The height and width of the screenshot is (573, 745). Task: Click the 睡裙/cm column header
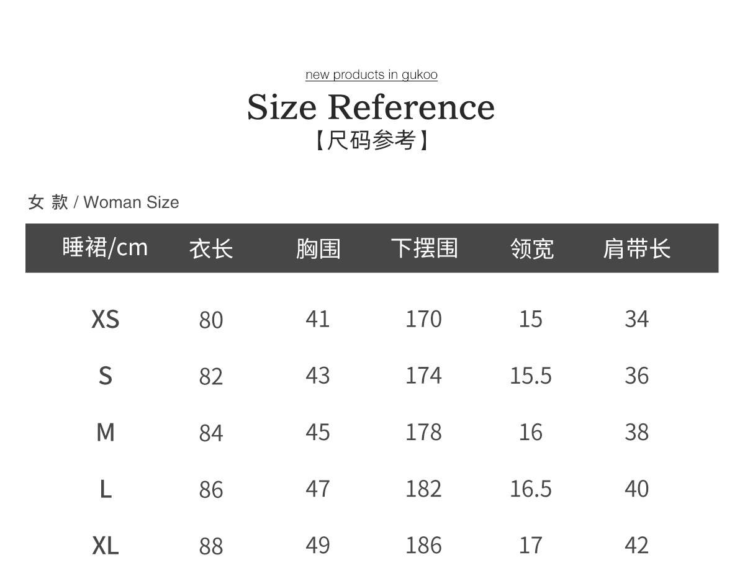coord(105,248)
